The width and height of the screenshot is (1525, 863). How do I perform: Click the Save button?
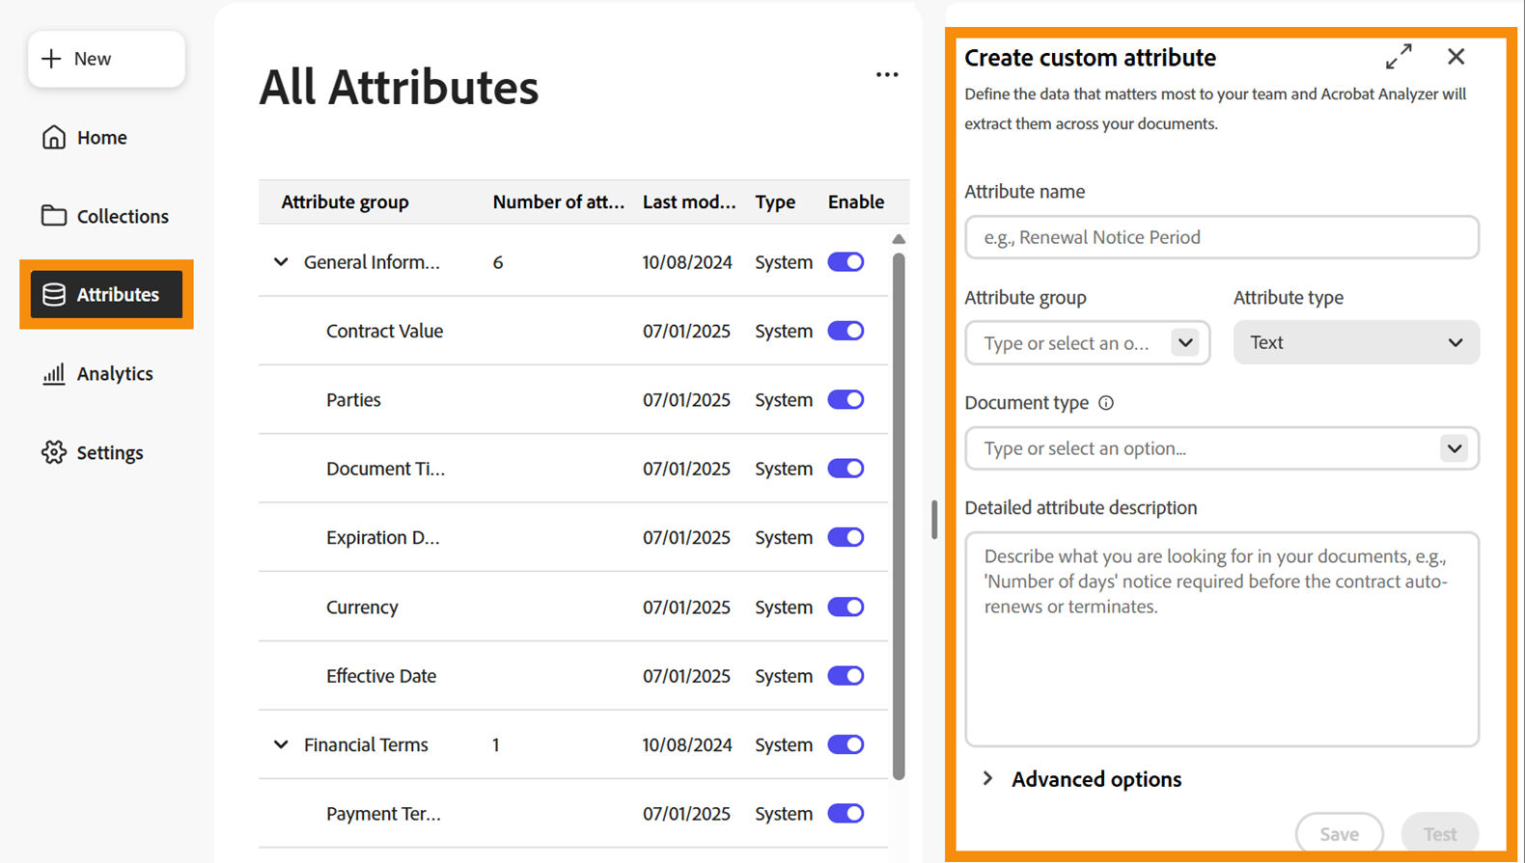point(1339,834)
